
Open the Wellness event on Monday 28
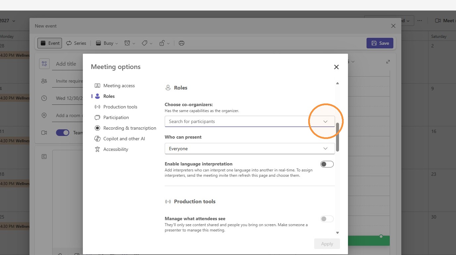click(x=15, y=55)
